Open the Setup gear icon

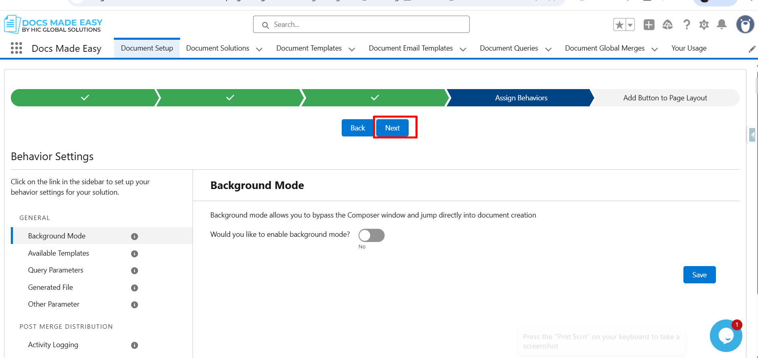click(704, 25)
